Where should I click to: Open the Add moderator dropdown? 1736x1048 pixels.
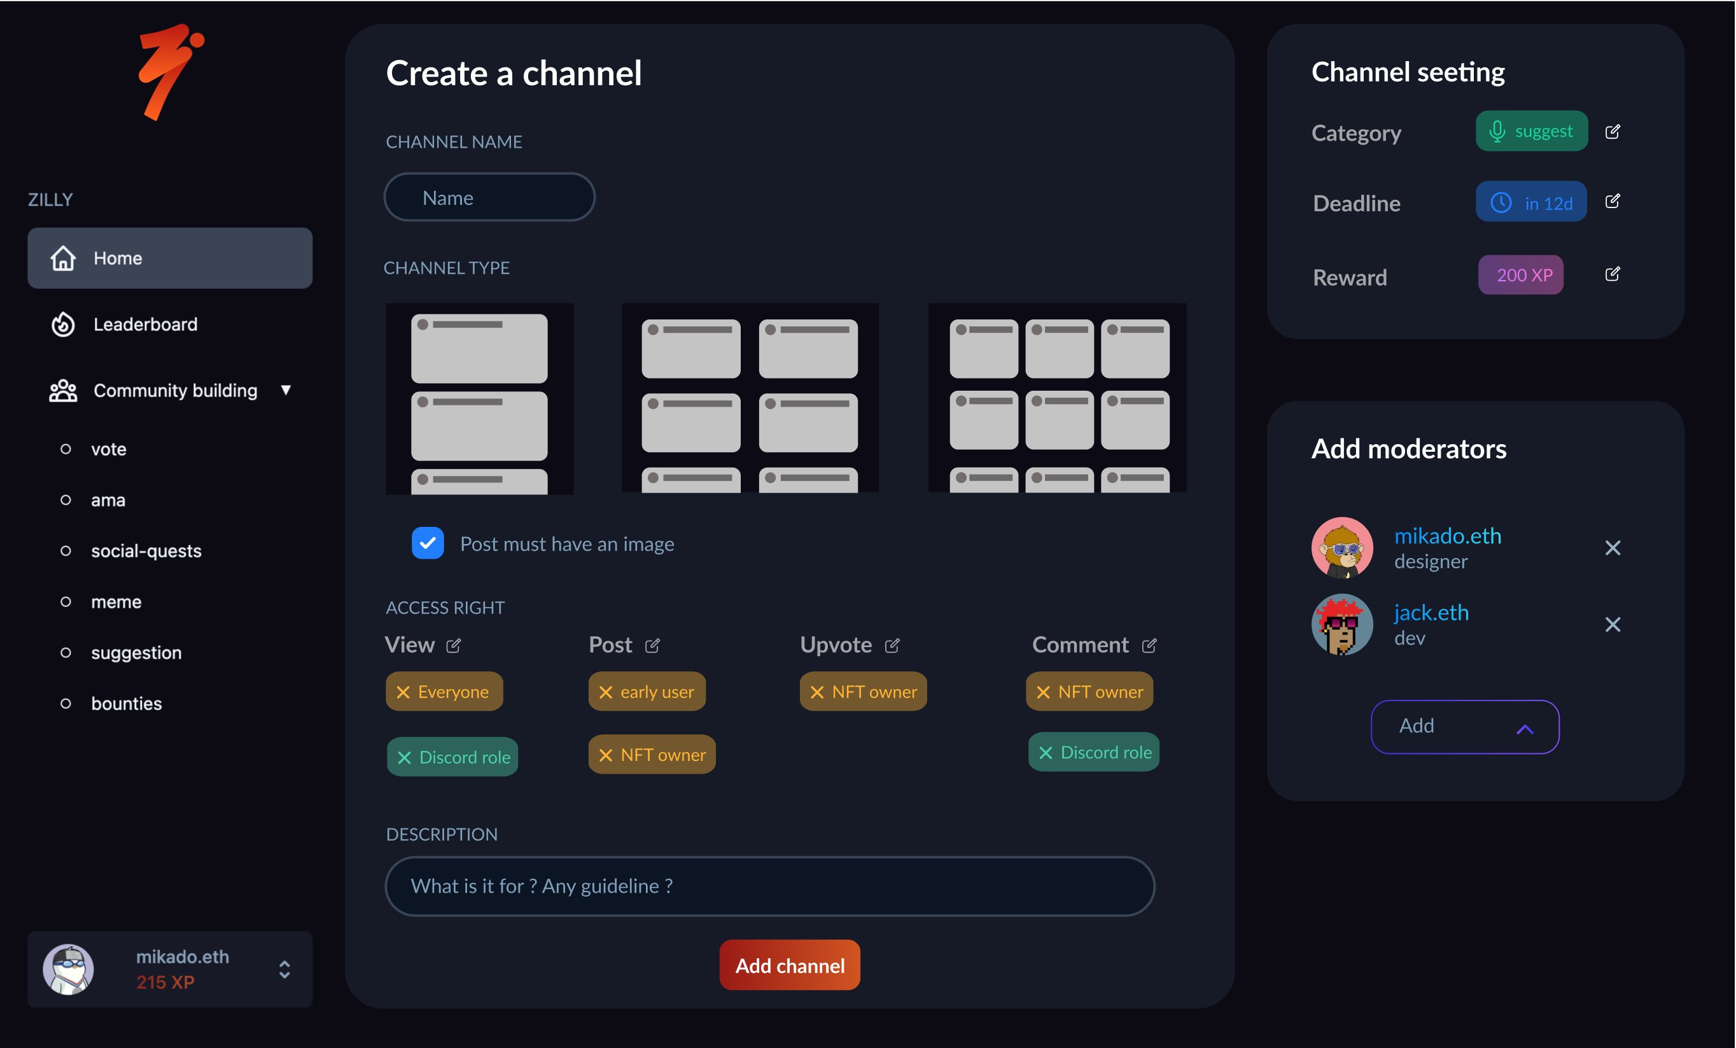[x=1464, y=726]
